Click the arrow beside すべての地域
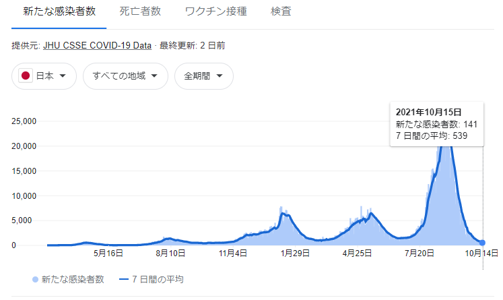This screenshot has height=300, width=503. click(154, 76)
